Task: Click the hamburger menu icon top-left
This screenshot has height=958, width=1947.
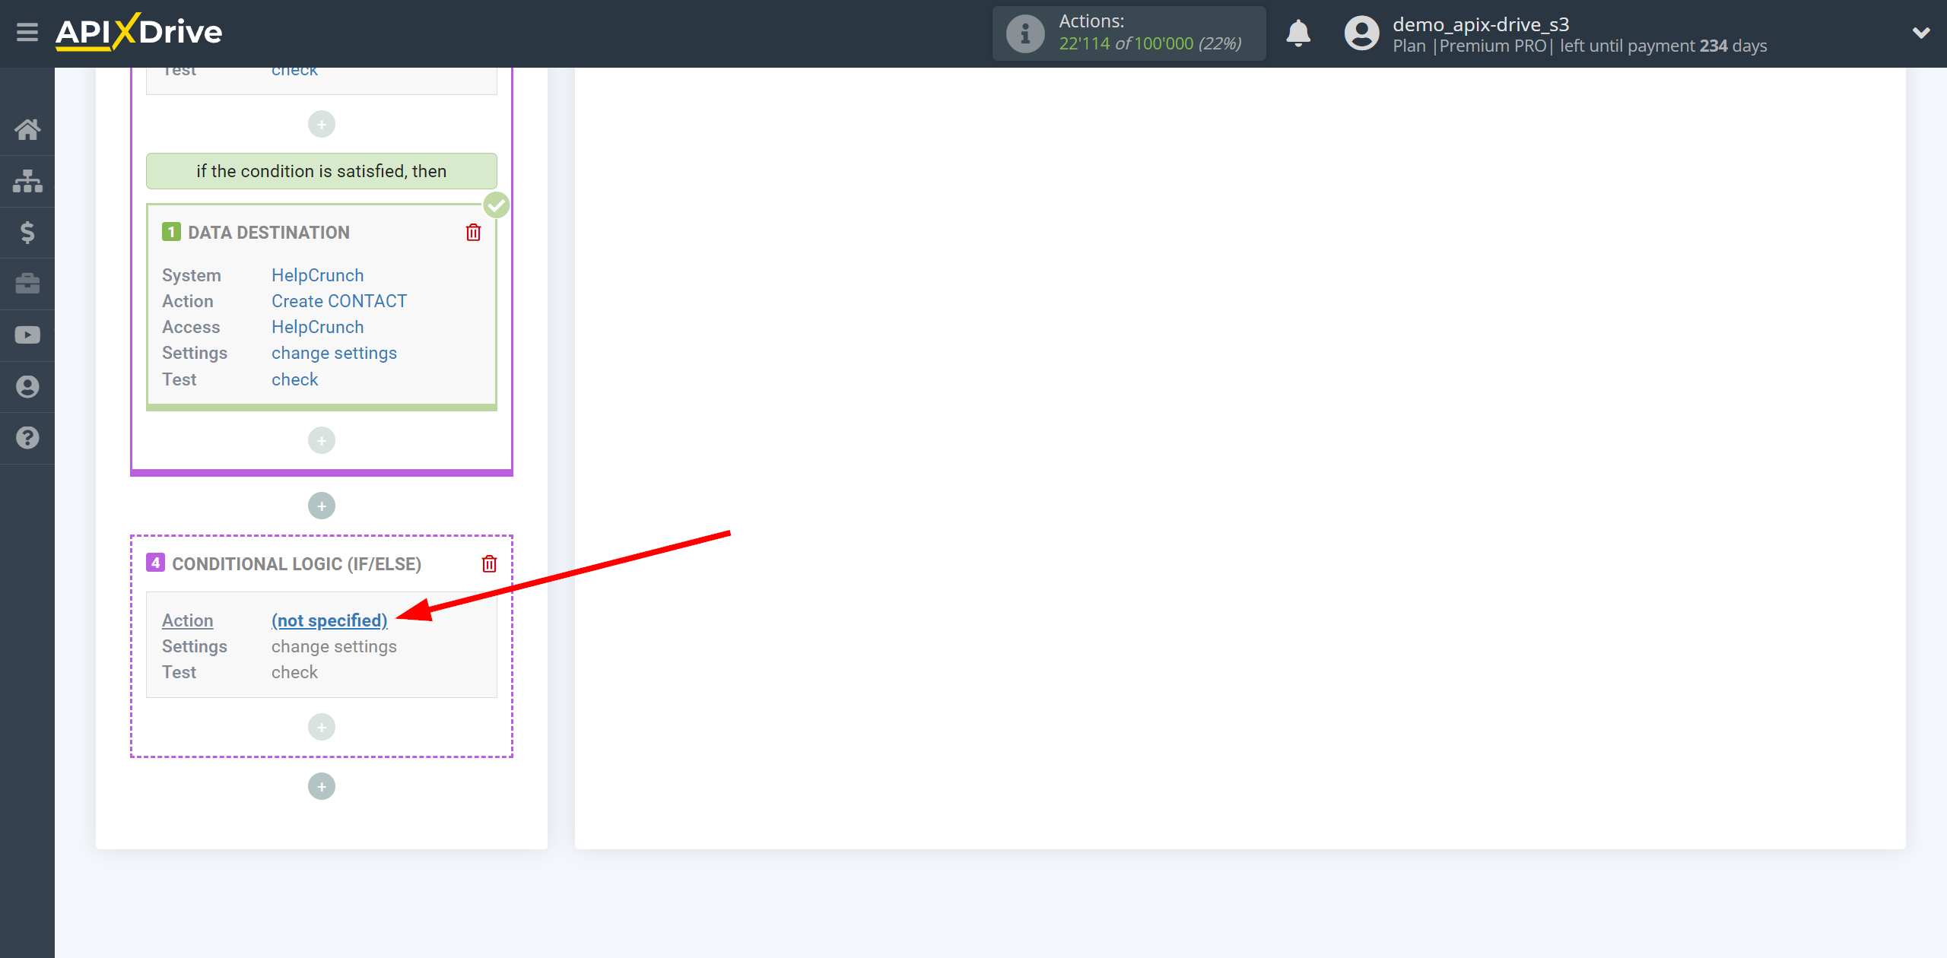Action: 27,33
